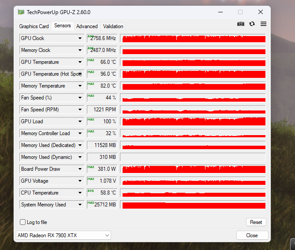The height and width of the screenshot is (250, 295).
Task: Switch to the Advanced tab
Action: click(x=87, y=26)
